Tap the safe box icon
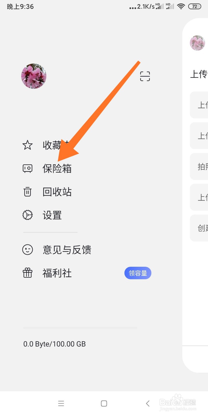 [x=28, y=168]
